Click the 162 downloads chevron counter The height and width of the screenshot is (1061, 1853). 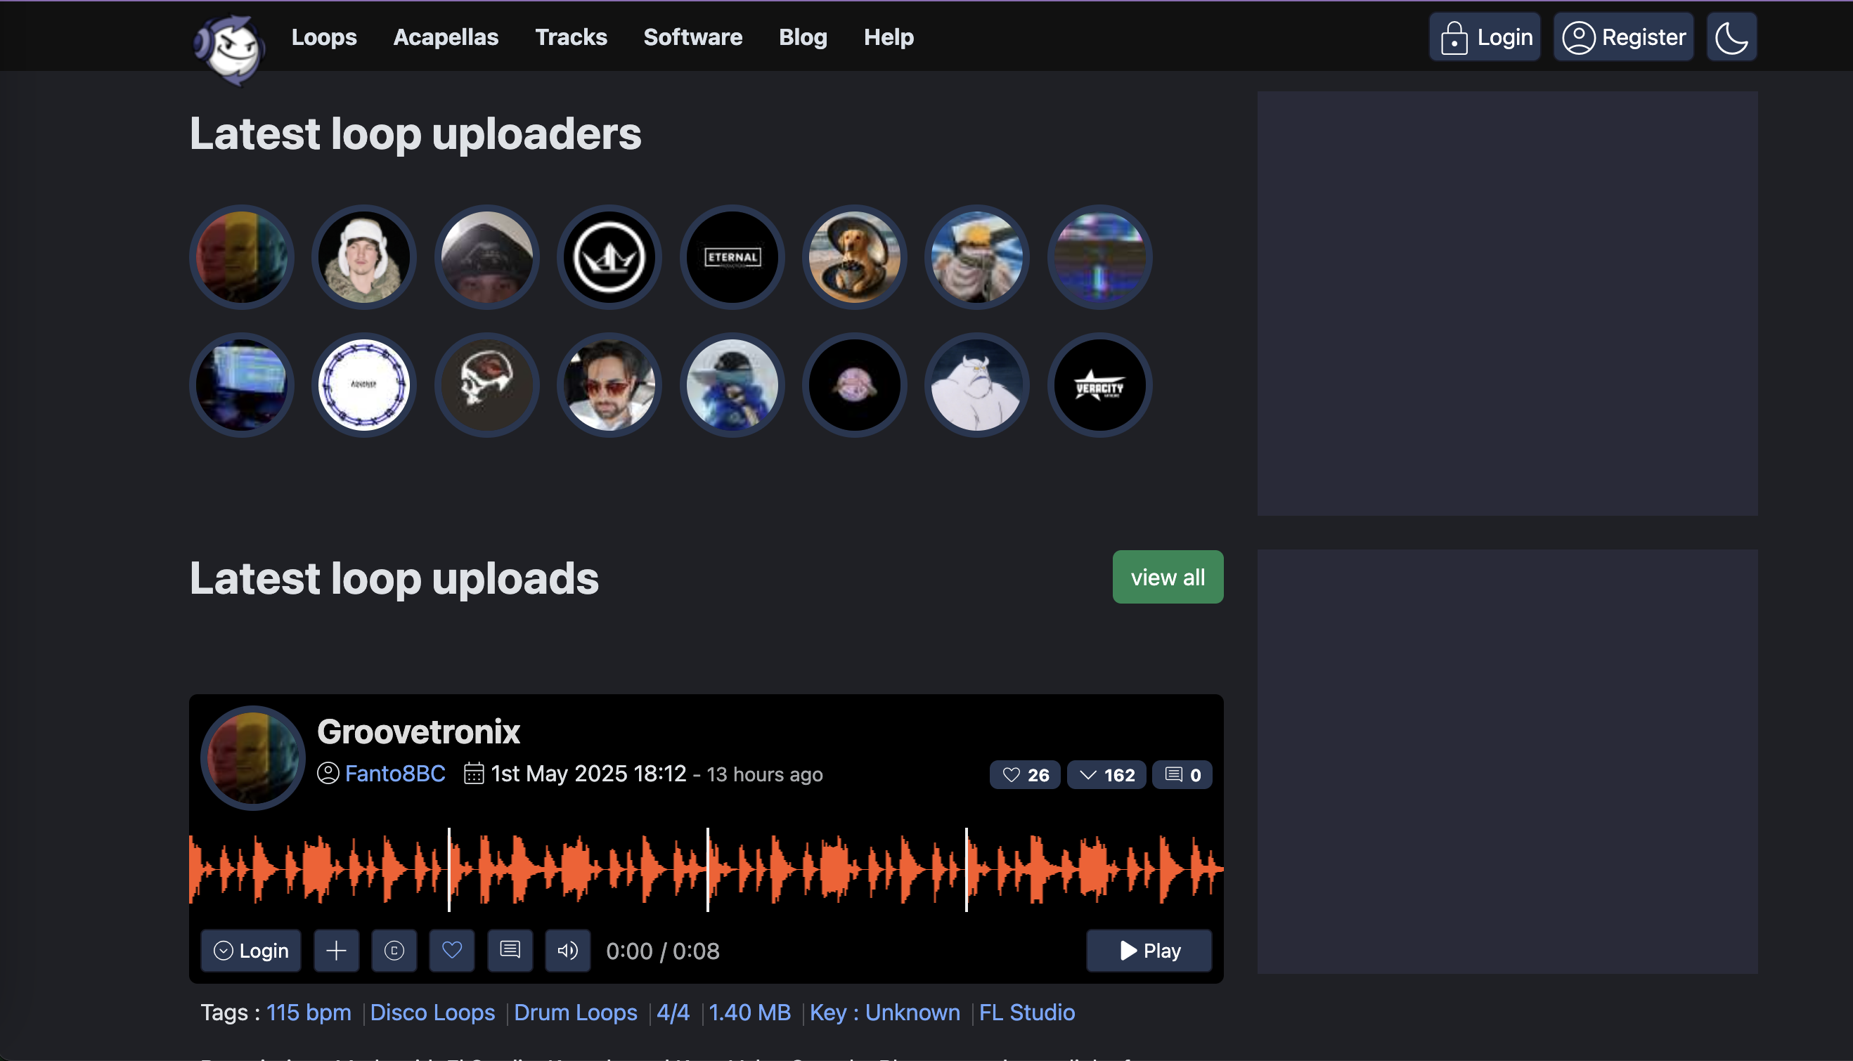tap(1106, 774)
